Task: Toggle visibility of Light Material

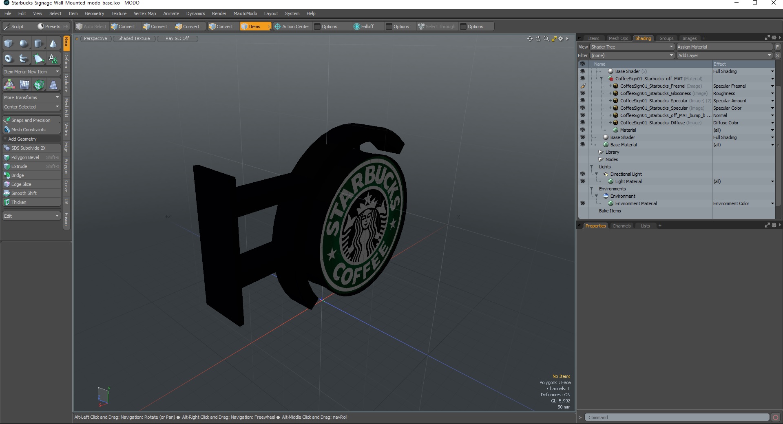Action: click(582, 181)
